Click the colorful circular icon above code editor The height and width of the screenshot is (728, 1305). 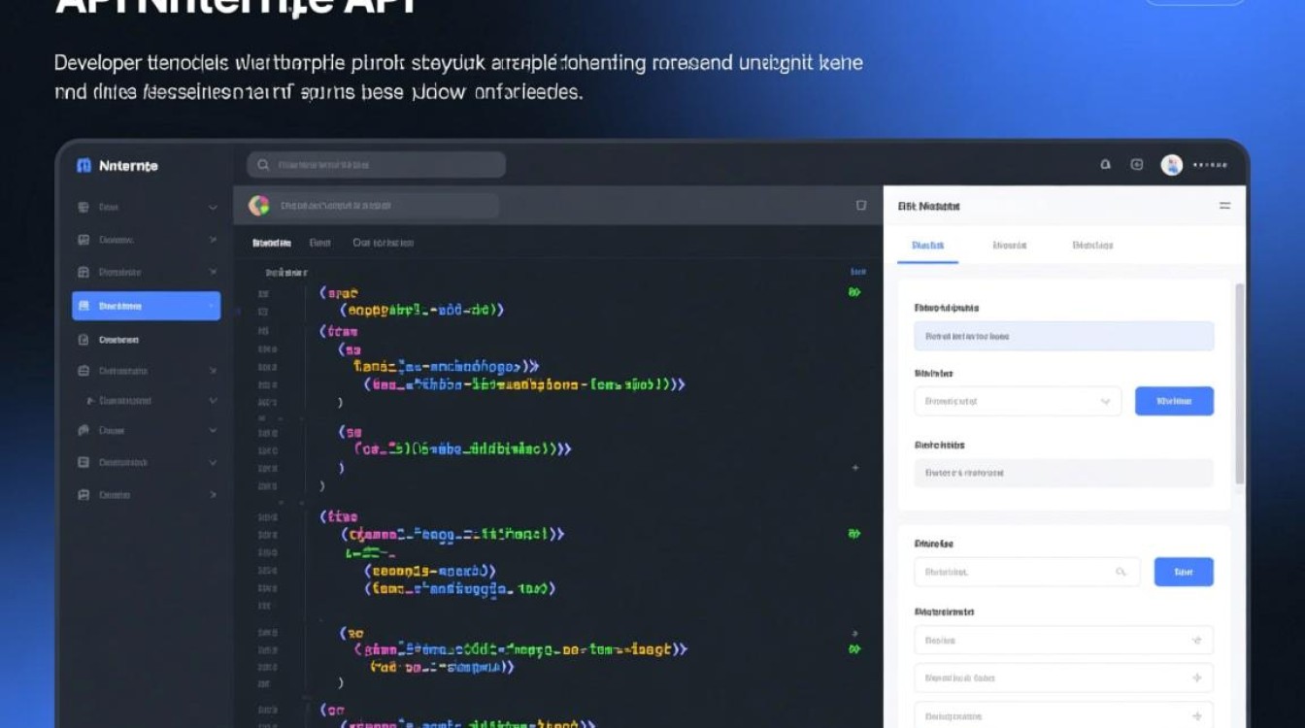point(259,205)
